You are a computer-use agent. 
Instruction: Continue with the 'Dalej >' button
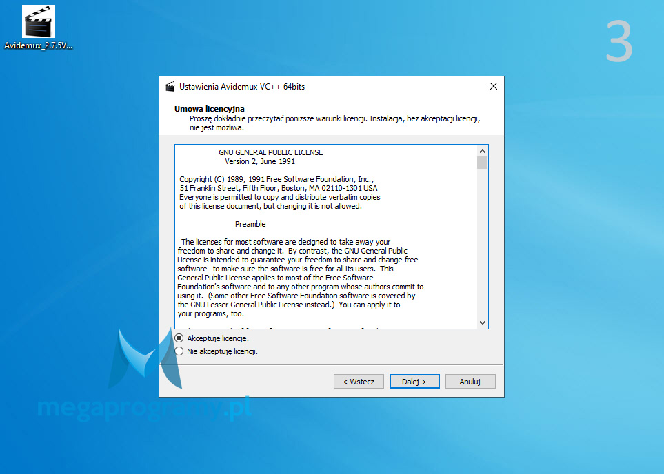pos(414,381)
